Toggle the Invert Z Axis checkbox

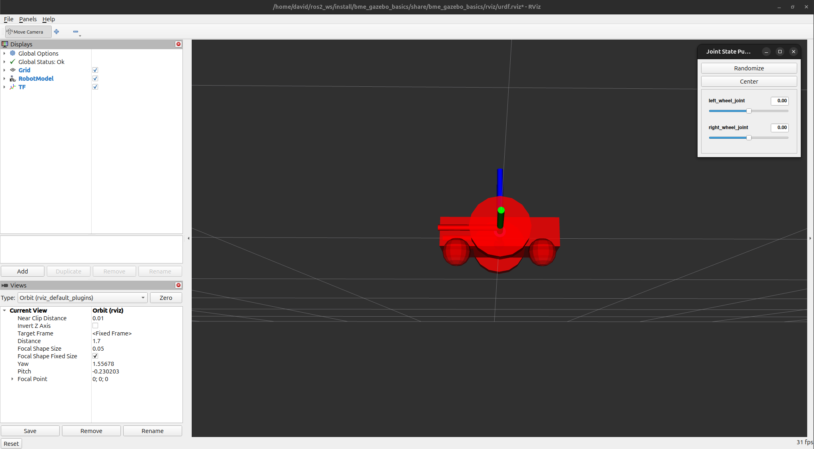[95, 326]
